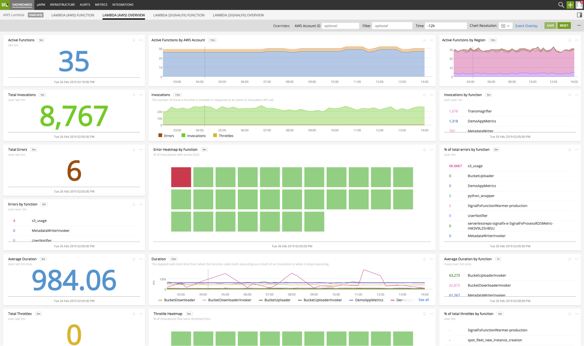584x346 pixels.
Task: Open more actions on Total Errors chart
Action: pos(141,150)
